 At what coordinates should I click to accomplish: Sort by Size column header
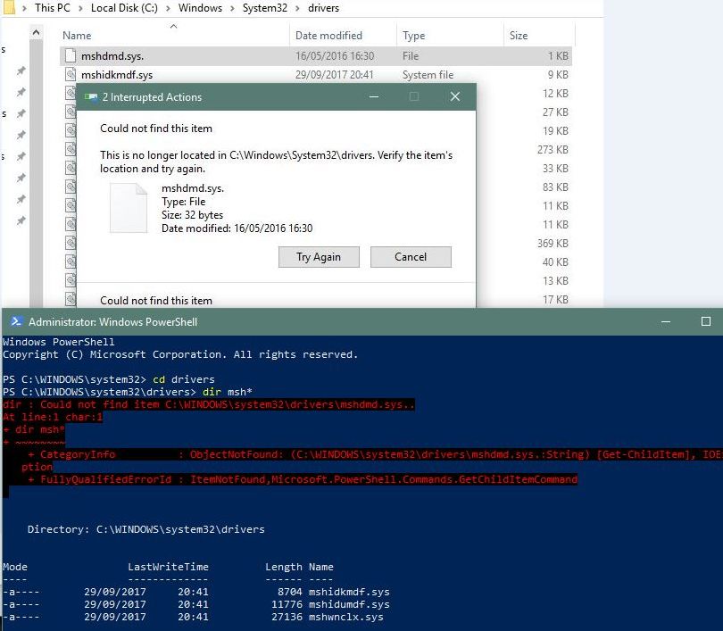pyautogui.click(x=519, y=36)
